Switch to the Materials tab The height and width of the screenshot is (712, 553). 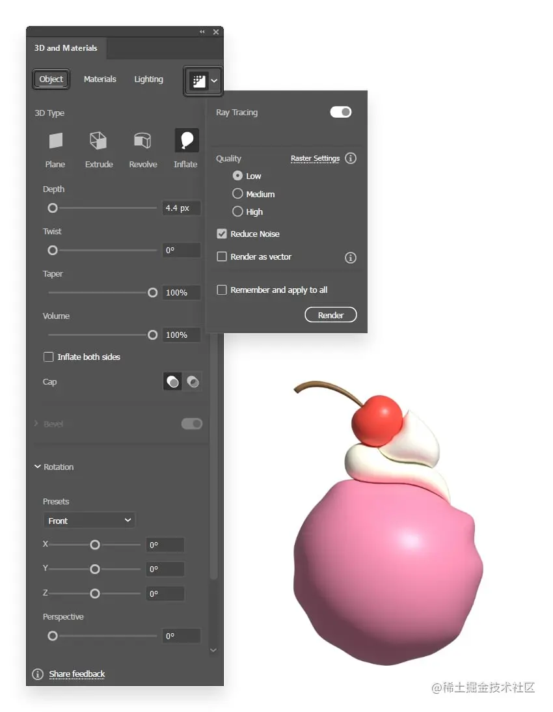click(100, 79)
